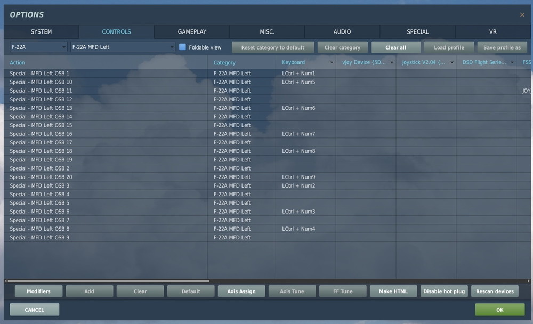Screen dimensions: 533x324
Task: Click the Axis Assign button
Action: click(241, 291)
